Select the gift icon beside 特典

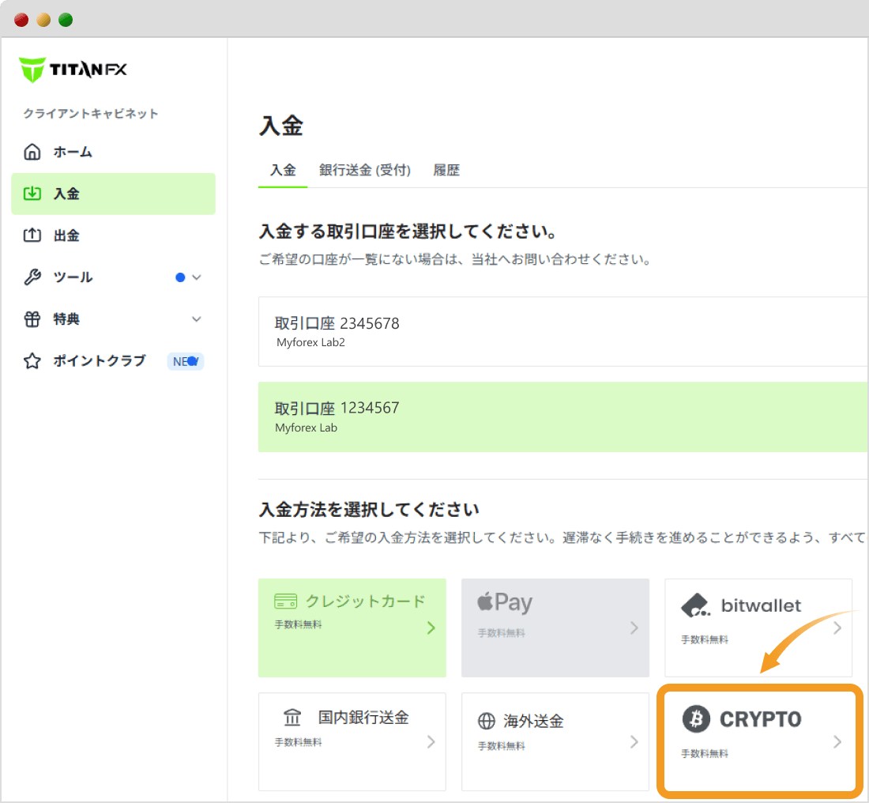[32, 319]
